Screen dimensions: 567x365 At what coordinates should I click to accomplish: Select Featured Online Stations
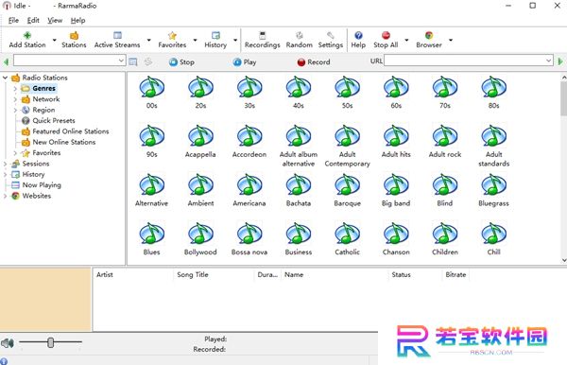click(71, 131)
